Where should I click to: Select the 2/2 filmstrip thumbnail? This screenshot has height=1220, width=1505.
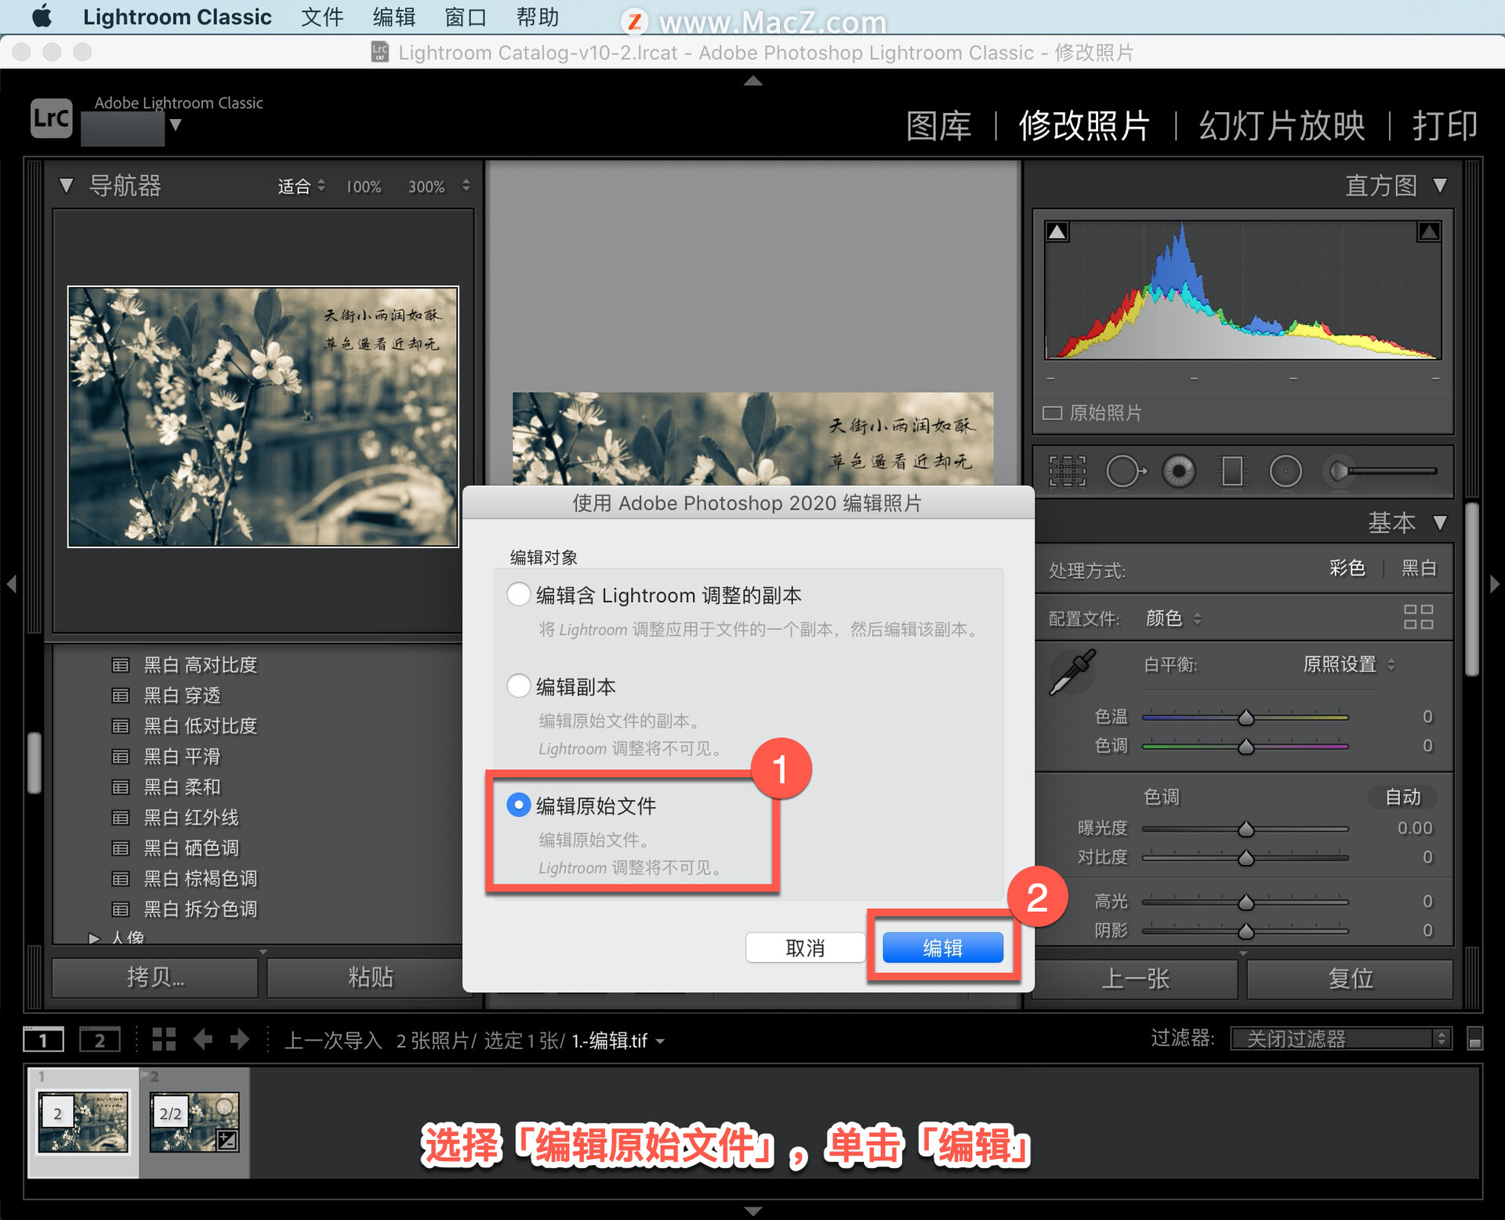coord(194,1122)
